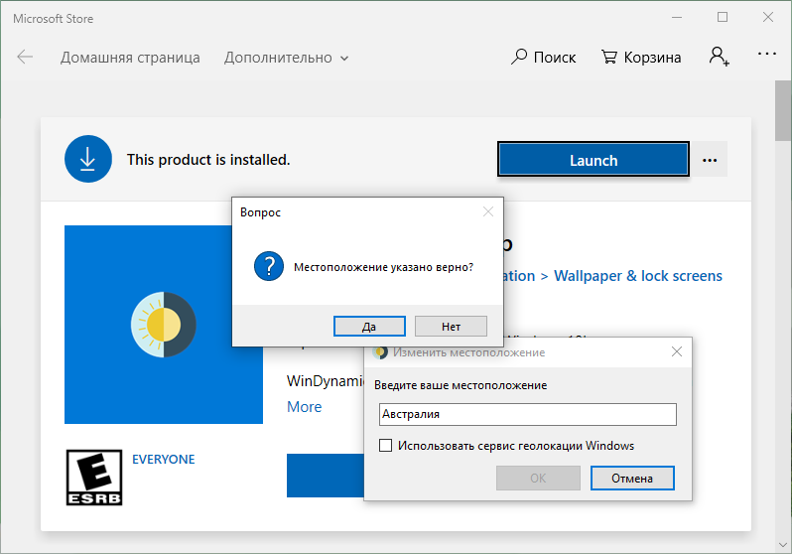Screen dimensions: 792x554
Task: Click the scrollbar down arrow
Action: [783, 545]
